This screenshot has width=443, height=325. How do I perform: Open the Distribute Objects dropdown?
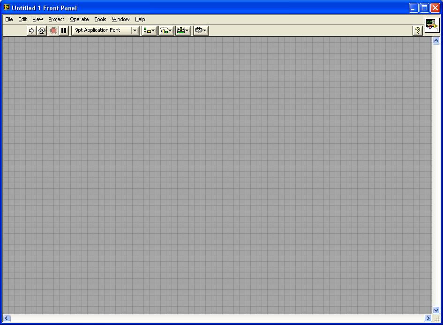(166, 30)
